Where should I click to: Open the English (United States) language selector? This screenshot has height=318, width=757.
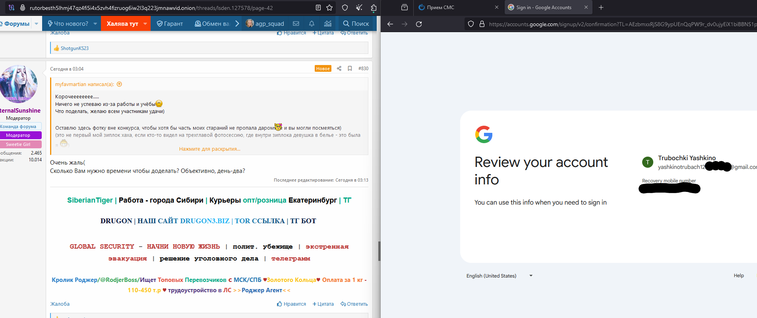499,276
